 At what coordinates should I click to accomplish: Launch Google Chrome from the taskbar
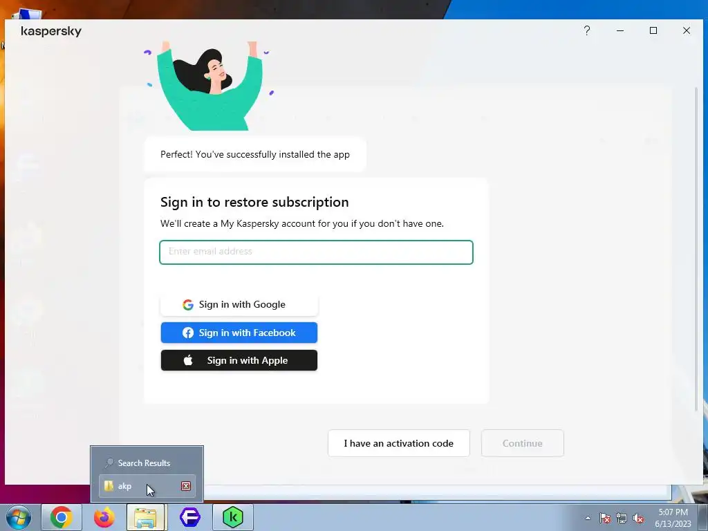pyautogui.click(x=62, y=517)
